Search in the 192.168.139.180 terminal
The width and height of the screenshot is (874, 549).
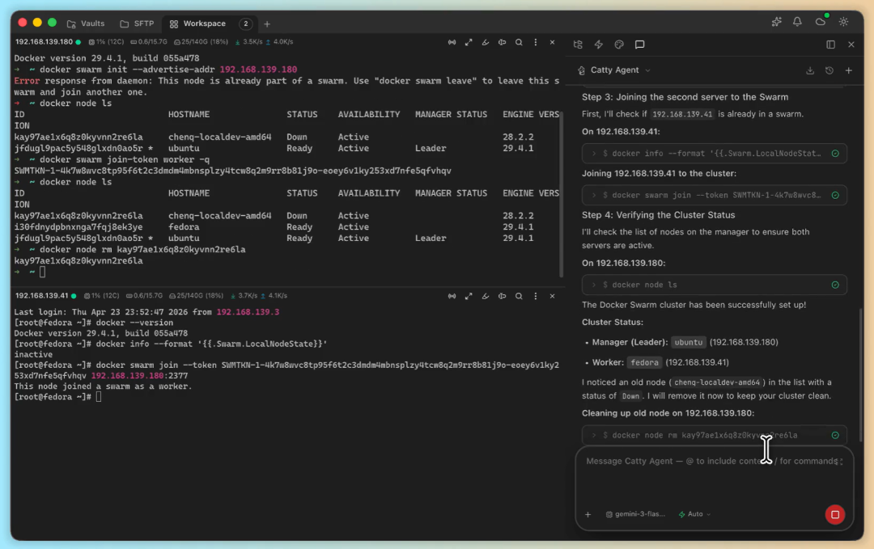(x=519, y=42)
